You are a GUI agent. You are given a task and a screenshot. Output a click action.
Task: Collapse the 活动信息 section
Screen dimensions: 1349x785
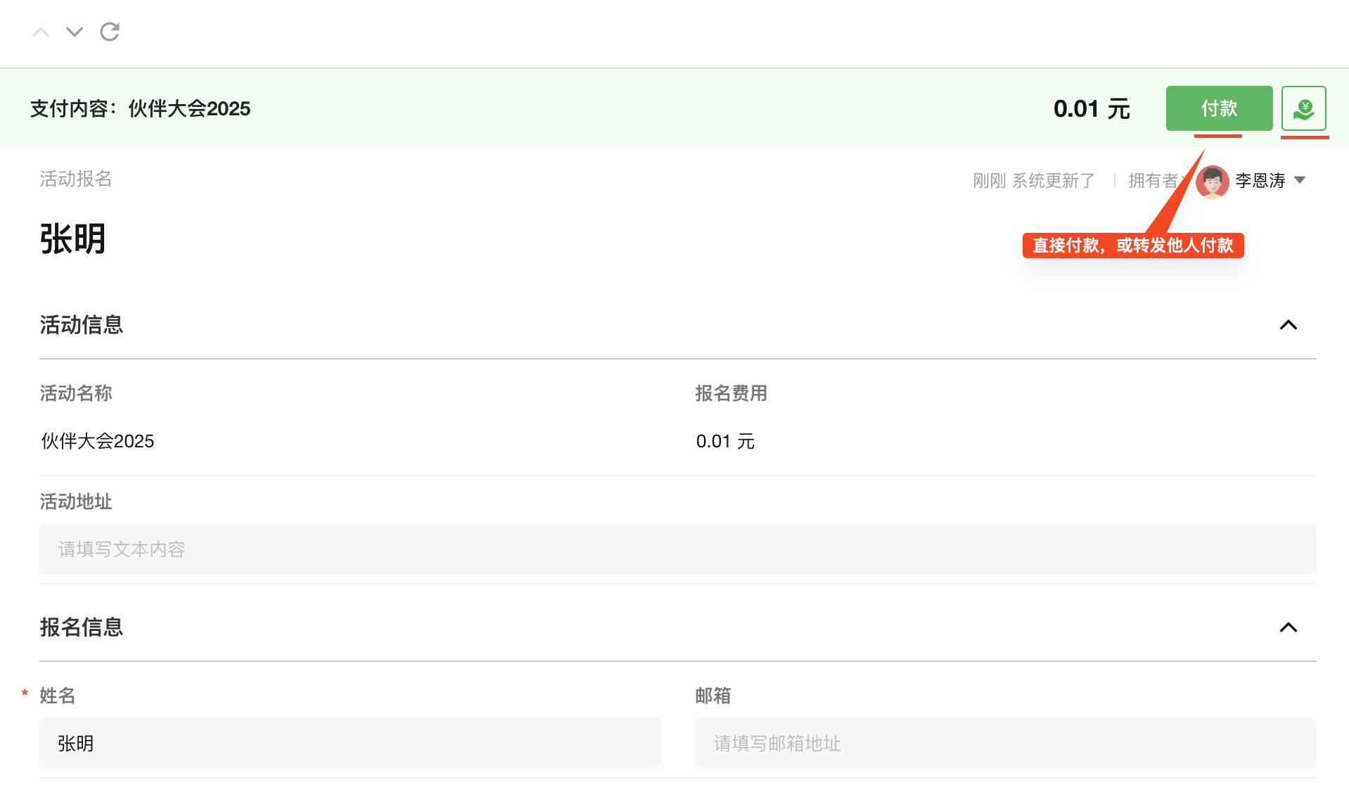pos(1288,325)
